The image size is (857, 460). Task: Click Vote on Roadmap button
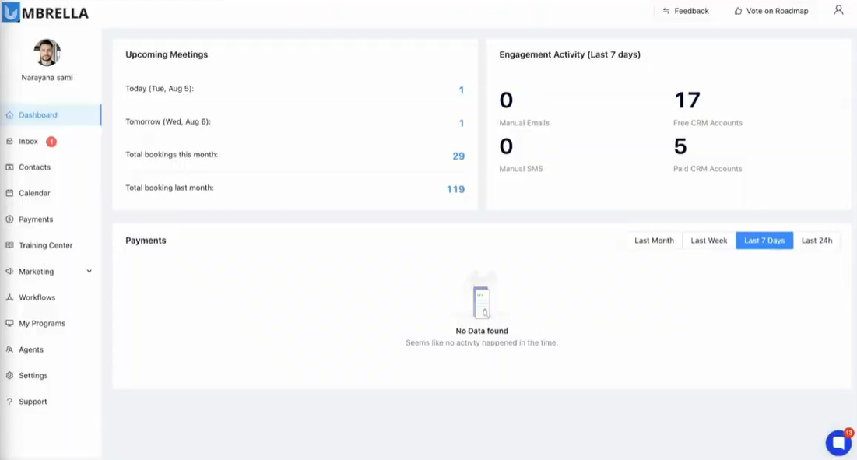[x=771, y=11]
